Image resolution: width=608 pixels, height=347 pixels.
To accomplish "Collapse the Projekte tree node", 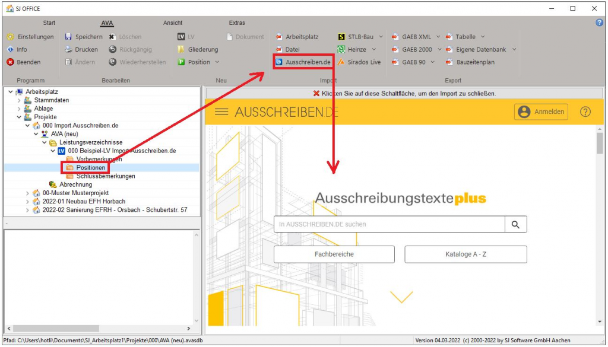I will [19, 117].
